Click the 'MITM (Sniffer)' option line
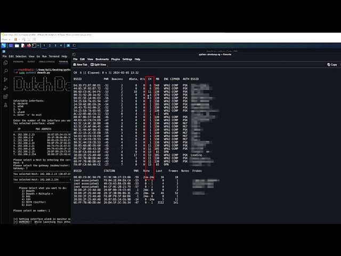The width and height of the screenshot is (341, 256). (34, 202)
